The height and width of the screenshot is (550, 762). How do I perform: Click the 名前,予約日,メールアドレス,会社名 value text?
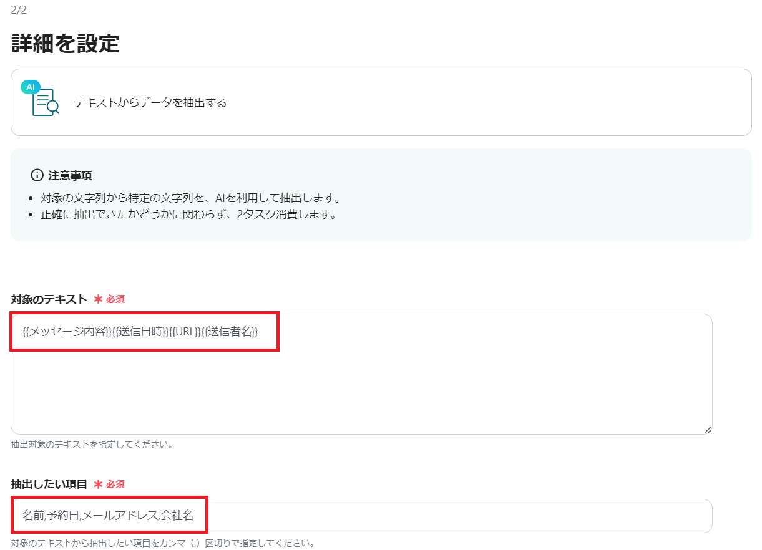coord(108,516)
